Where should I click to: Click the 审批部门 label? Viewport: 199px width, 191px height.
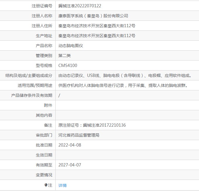pos(44,135)
